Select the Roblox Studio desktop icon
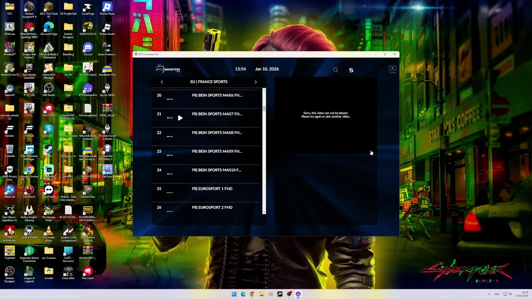Viewport: 532px width, 299px height. [107, 29]
